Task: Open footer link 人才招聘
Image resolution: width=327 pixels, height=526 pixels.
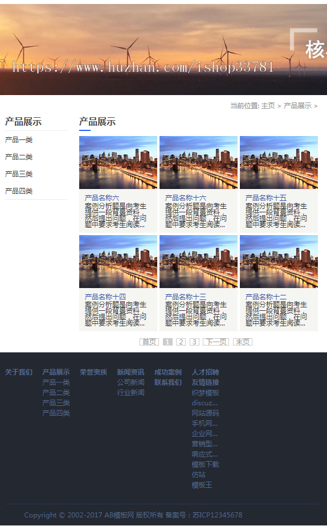Action: (x=205, y=372)
